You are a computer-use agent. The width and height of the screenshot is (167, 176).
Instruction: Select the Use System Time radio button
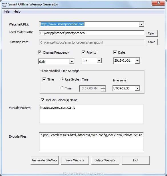(x=62, y=79)
